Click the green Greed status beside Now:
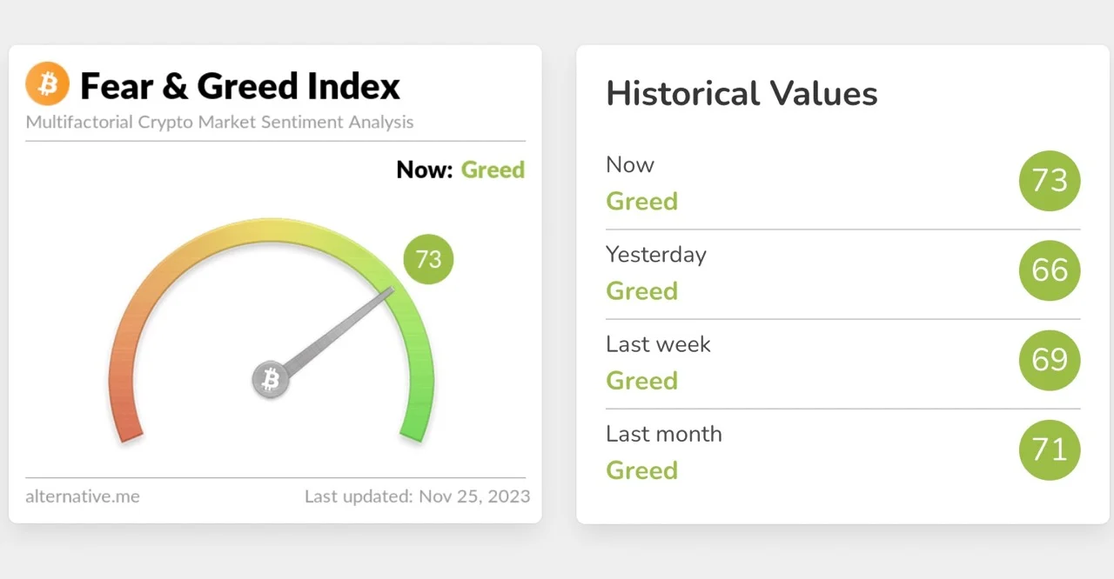Image resolution: width=1114 pixels, height=579 pixels. (x=493, y=170)
